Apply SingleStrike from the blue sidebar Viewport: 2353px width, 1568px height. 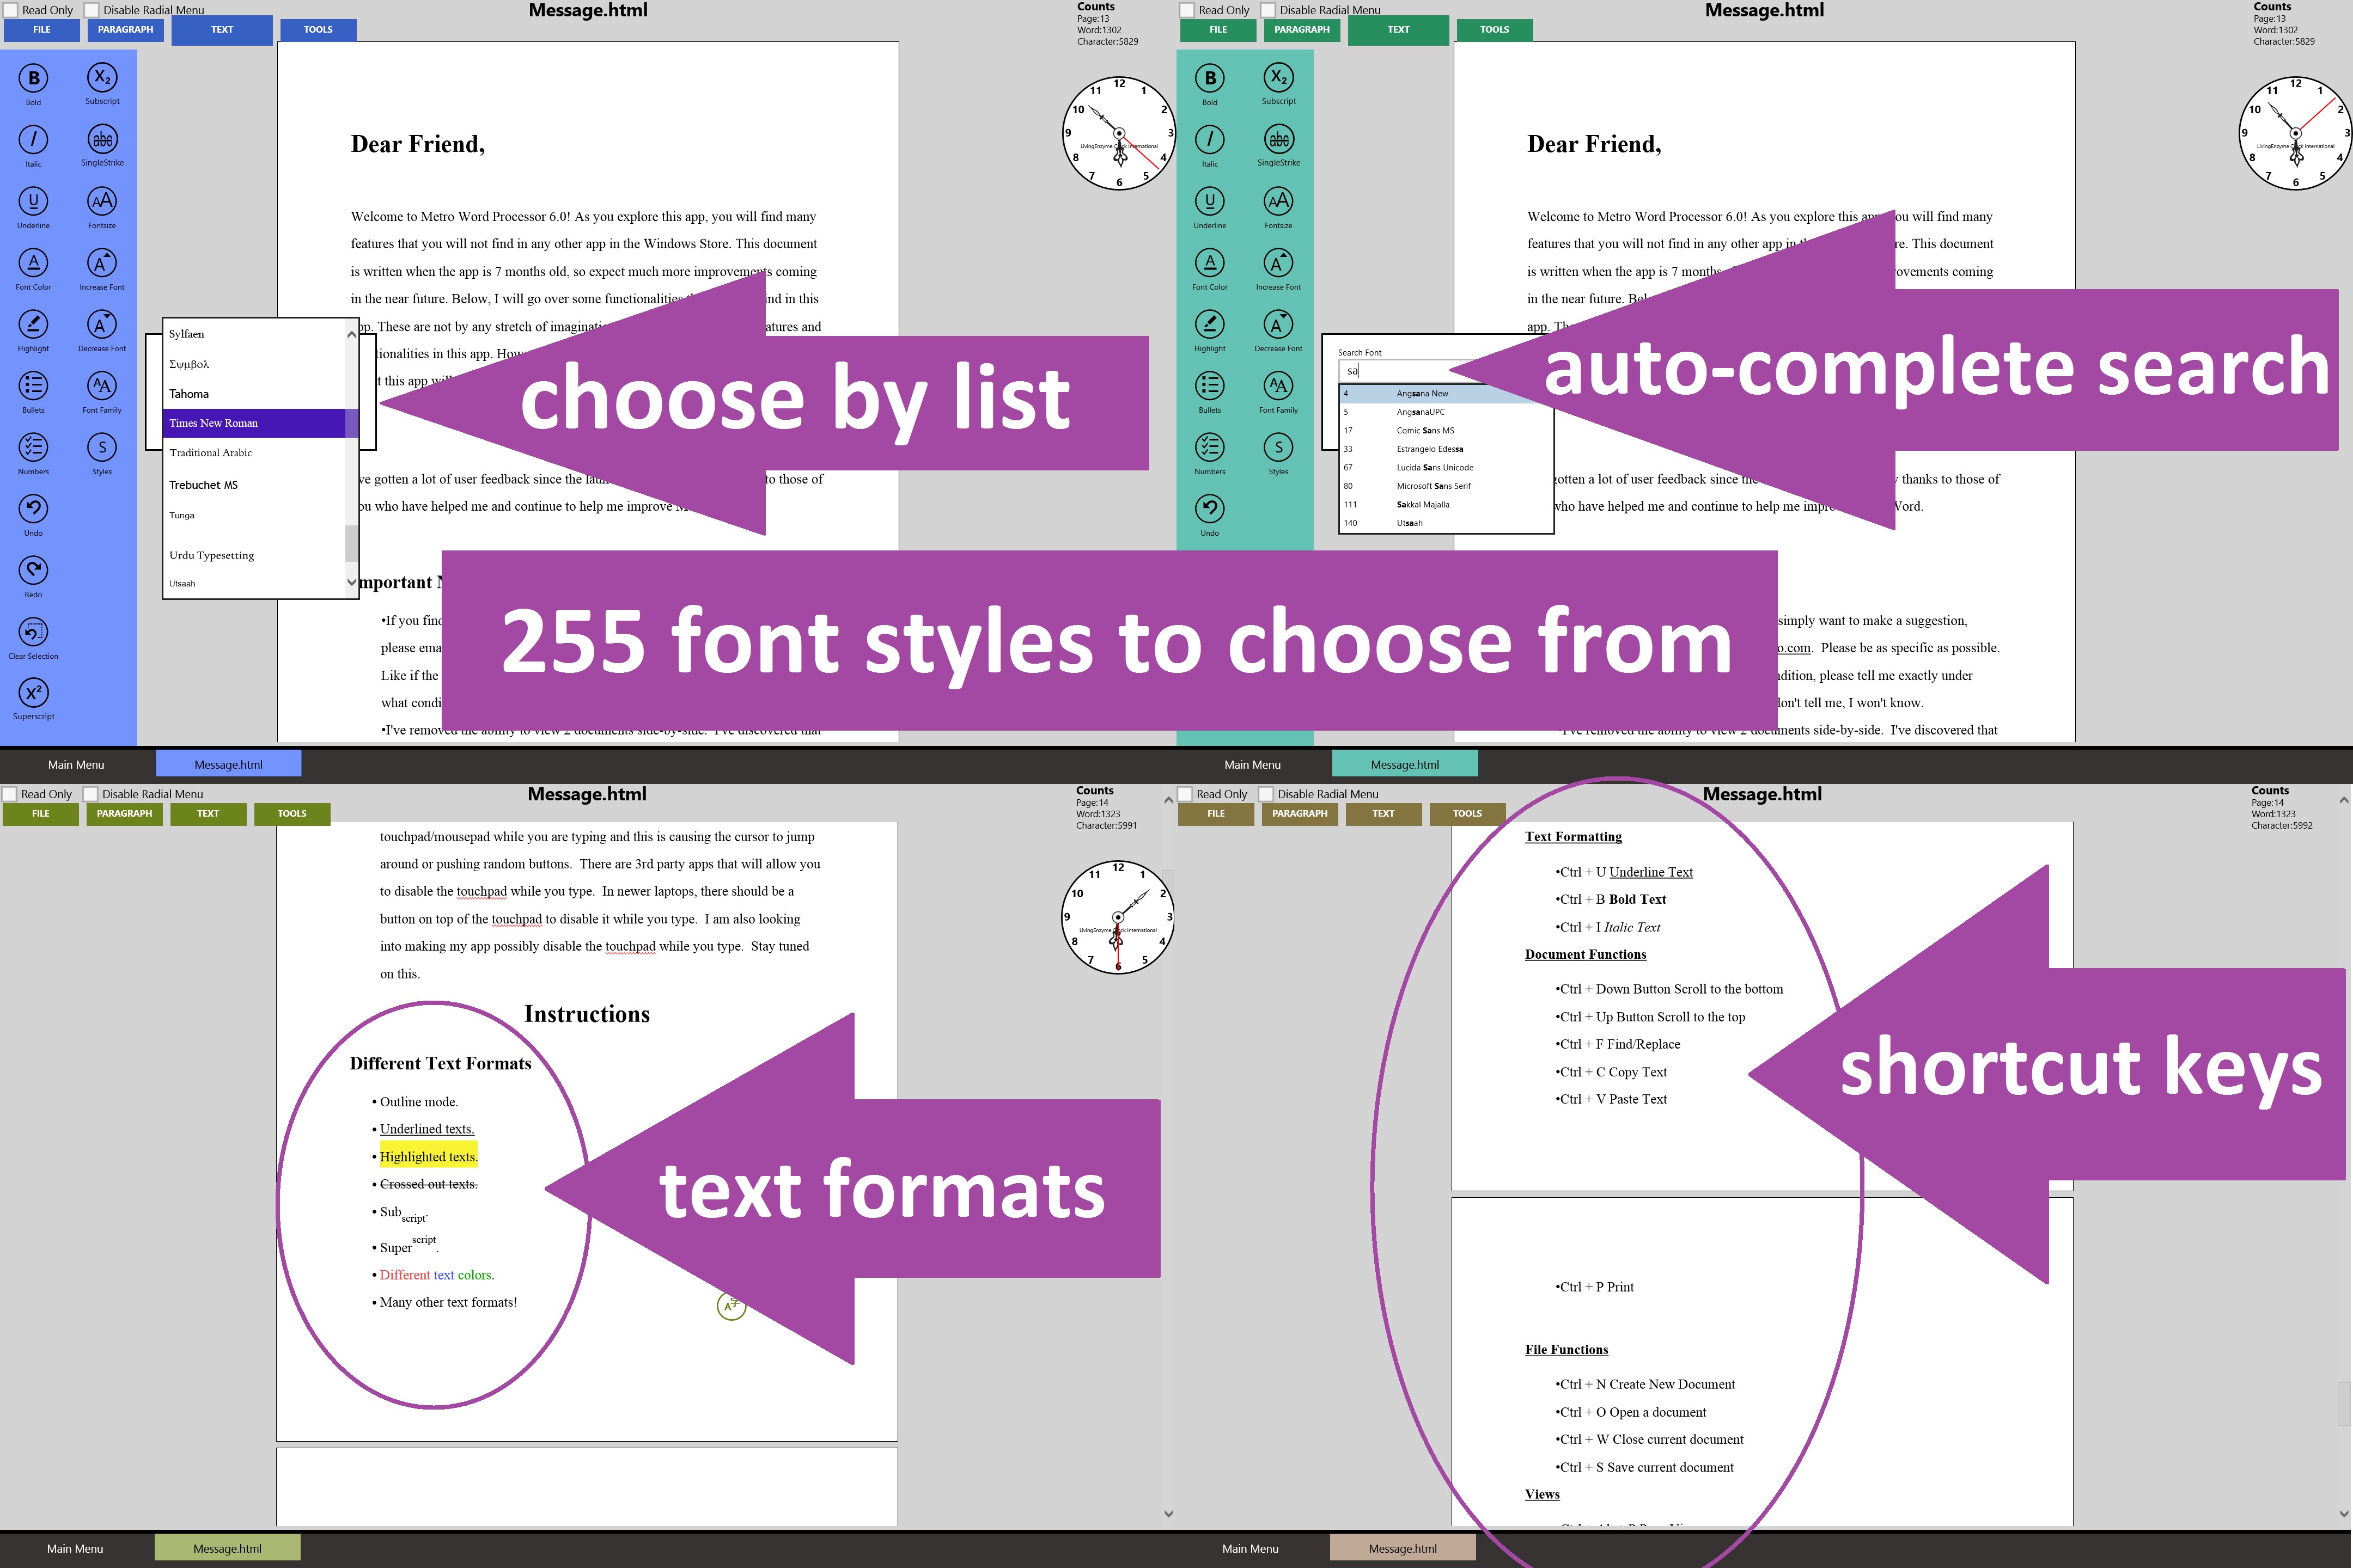point(102,140)
